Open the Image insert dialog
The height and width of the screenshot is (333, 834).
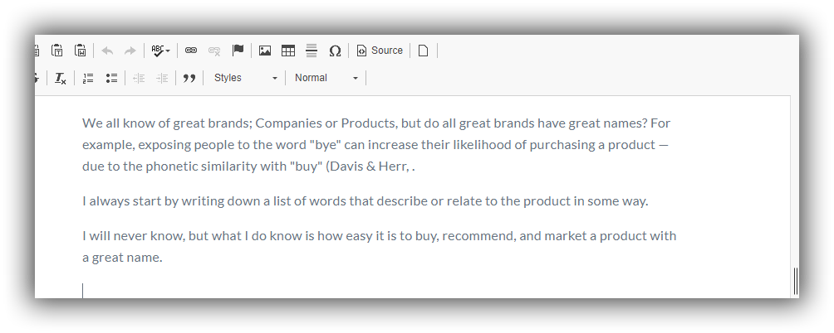(265, 51)
